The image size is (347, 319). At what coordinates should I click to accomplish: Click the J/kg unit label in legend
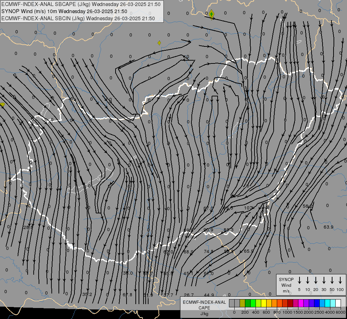pyautogui.click(x=204, y=314)
